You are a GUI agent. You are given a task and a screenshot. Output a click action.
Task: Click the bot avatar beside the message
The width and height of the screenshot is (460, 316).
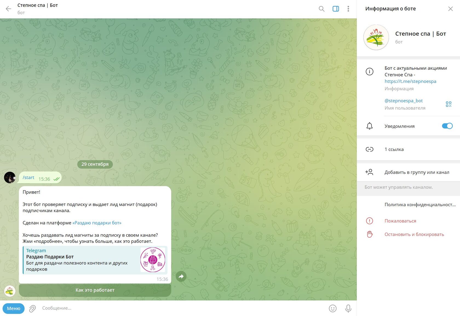pos(10,291)
